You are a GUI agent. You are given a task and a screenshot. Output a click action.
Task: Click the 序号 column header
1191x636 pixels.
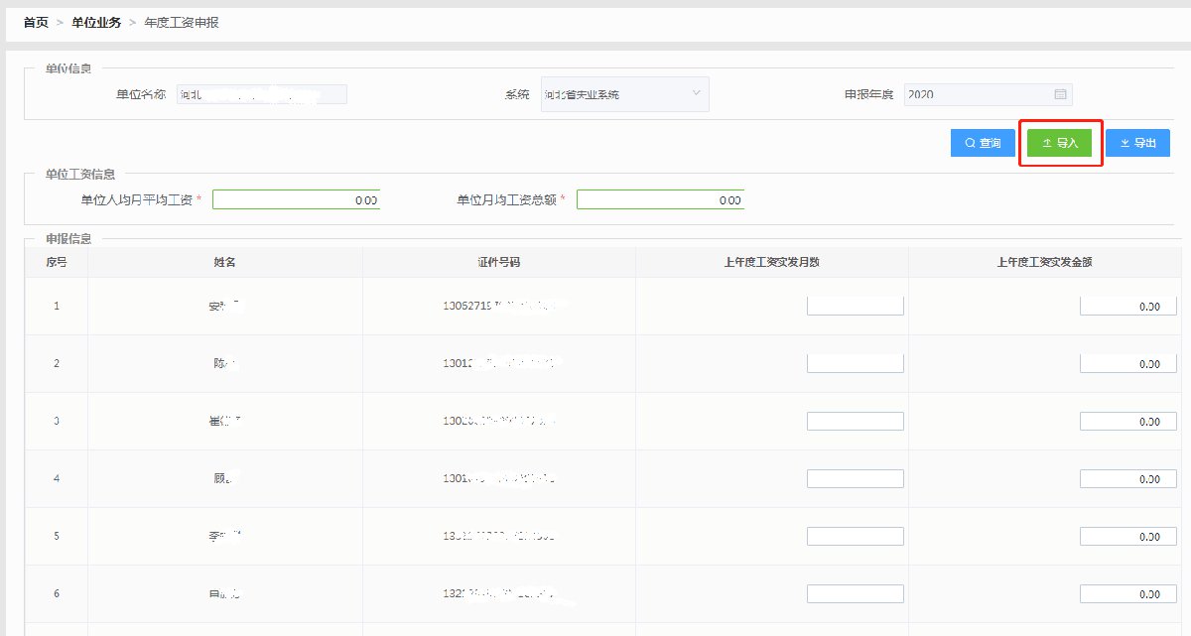(57, 262)
